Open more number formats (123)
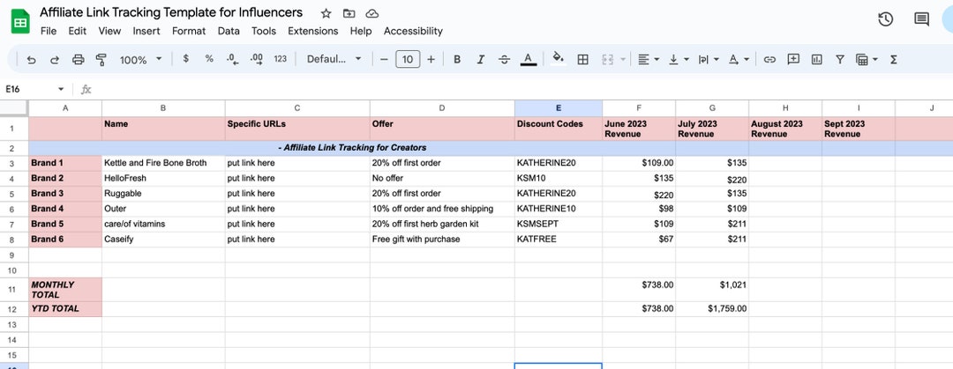The width and height of the screenshot is (953, 369). pos(281,59)
